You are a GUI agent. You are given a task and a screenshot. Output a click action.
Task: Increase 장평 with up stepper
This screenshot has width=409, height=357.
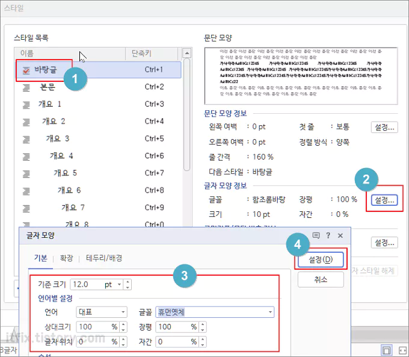[x=203, y=324]
